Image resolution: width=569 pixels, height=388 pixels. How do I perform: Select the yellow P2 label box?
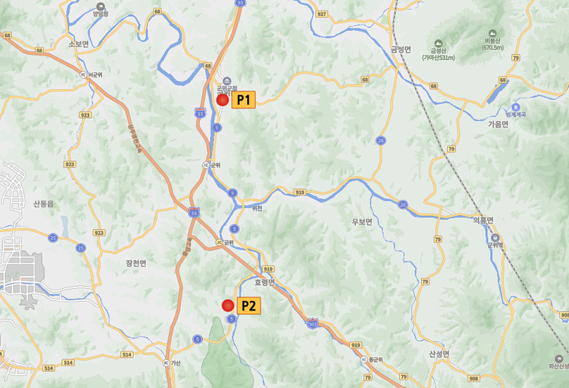pos(249,306)
